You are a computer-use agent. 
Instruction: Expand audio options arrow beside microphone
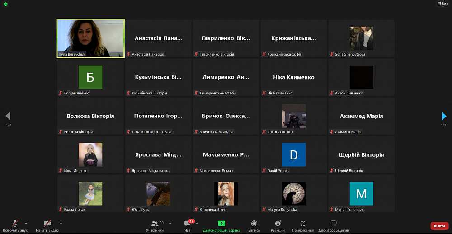[x=26, y=223]
